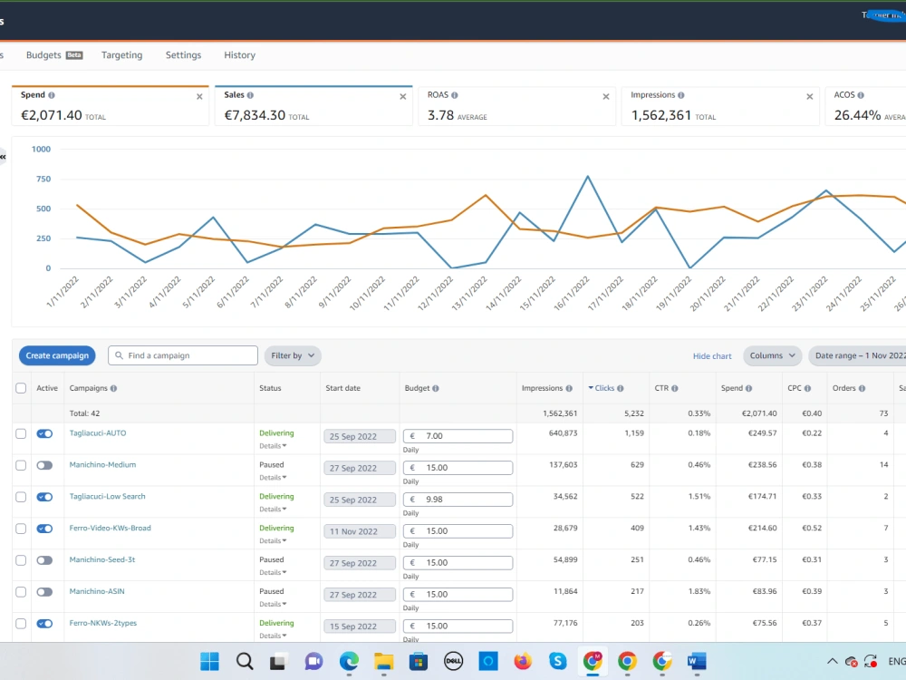Open the Columns dropdown

773,355
